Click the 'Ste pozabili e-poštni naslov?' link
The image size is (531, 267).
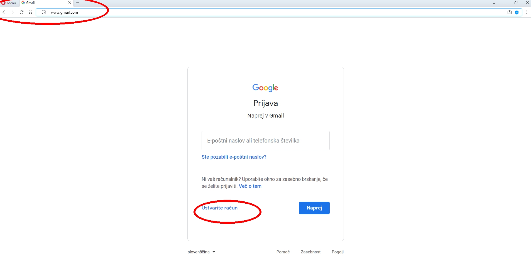coord(234,157)
